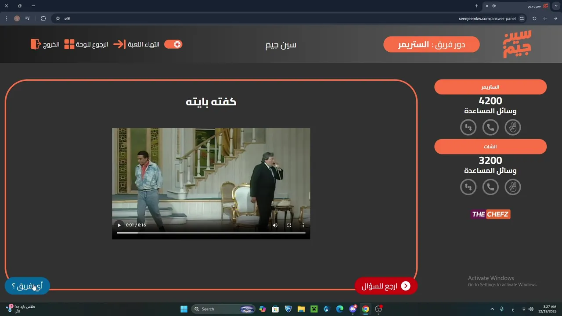Open the Chrome extensions puzzle icon
Viewport: 562px width, 316px height.
pyautogui.click(x=43, y=18)
